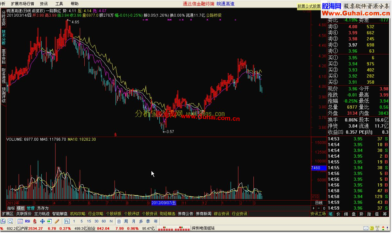
Task: Open the 财务透视 side tab
Action: tap(4, 76)
